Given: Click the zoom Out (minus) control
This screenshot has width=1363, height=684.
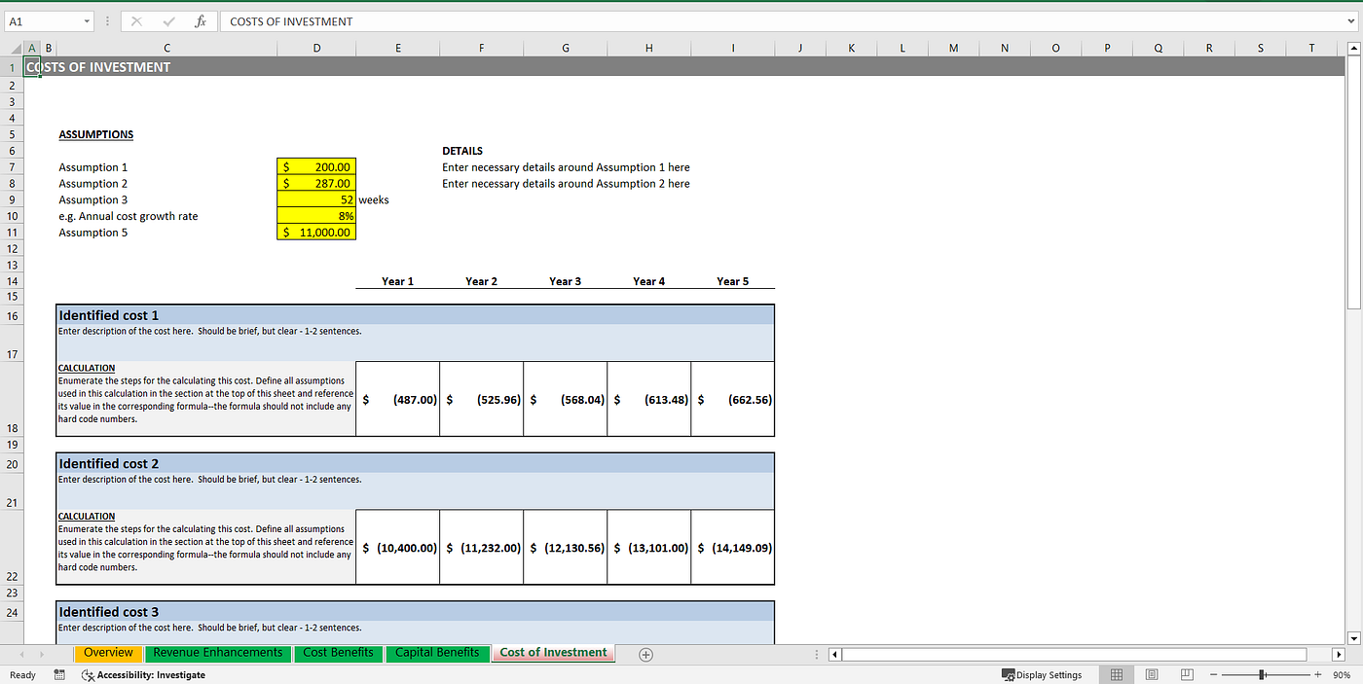Looking at the screenshot, I should (1214, 674).
